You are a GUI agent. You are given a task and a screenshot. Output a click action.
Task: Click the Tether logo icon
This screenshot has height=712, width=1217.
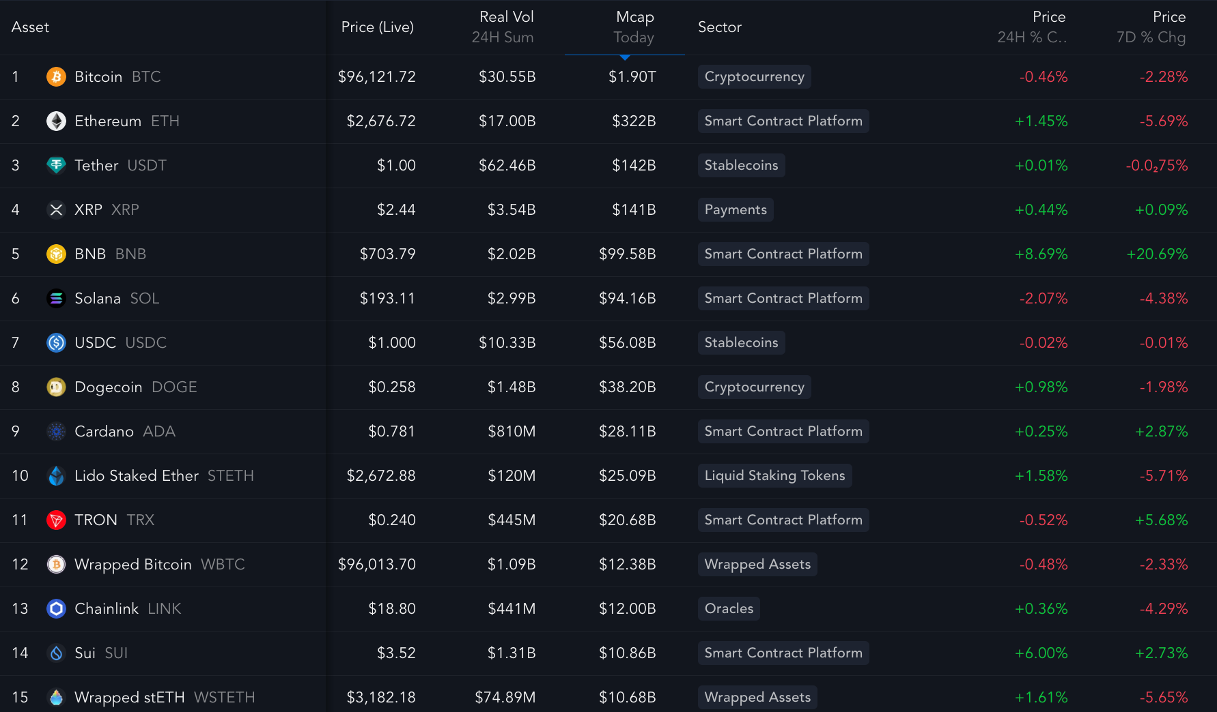pyautogui.click(x=56, y=166)
